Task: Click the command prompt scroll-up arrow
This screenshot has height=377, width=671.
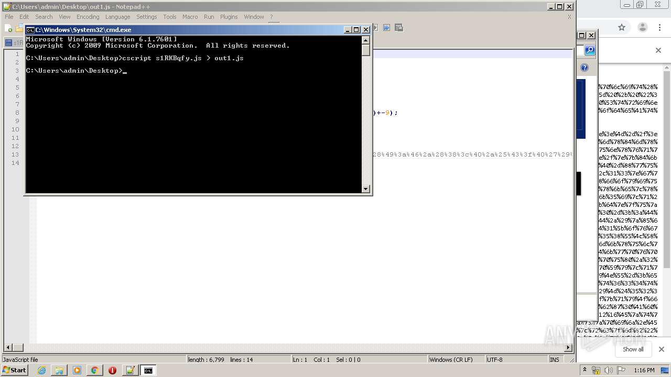Action: (366, 40)
